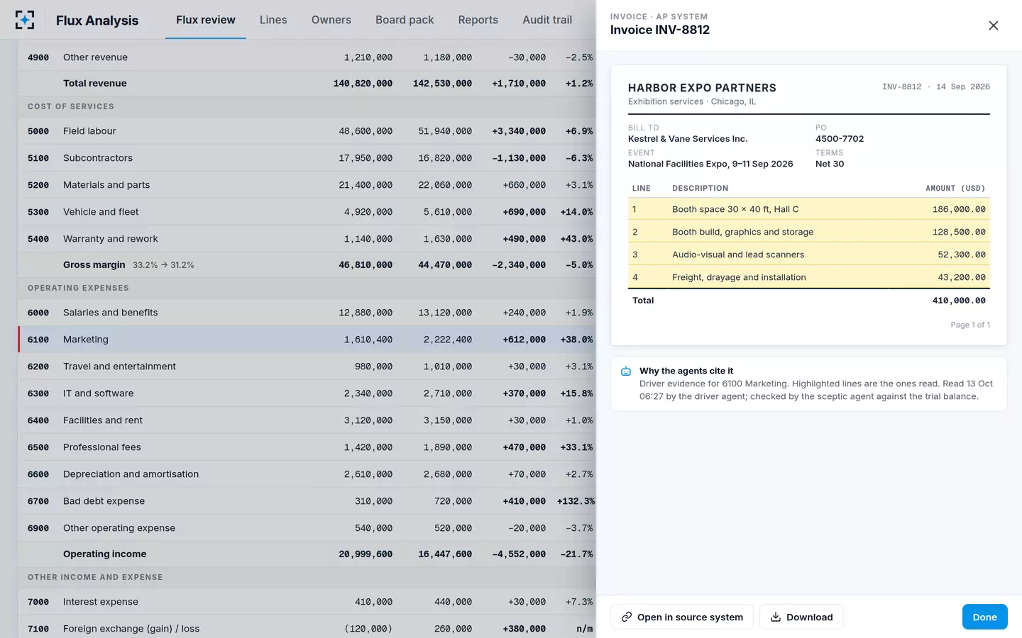Image resolution: width=1022 pixels, height=638 pixels.
Task: Click invoice line 'Booth space 30 × 40 ft, Hall C'
Action: (809, 209)
